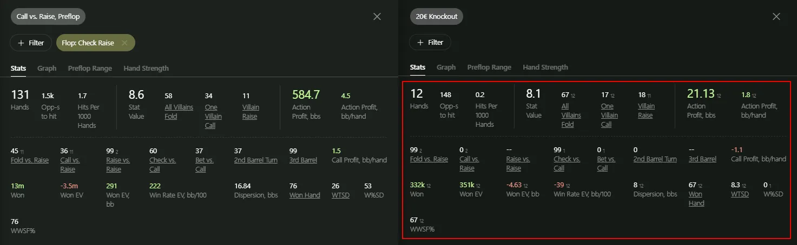Remove the Flop: Check Raise filter chip

click(x=125, y=43)
